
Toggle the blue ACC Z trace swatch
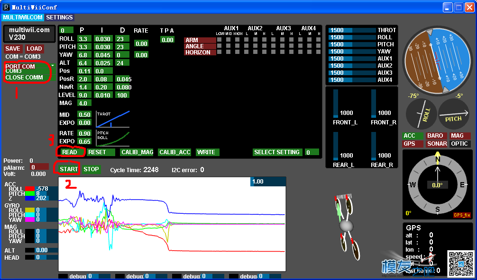(x=30, y=198)
